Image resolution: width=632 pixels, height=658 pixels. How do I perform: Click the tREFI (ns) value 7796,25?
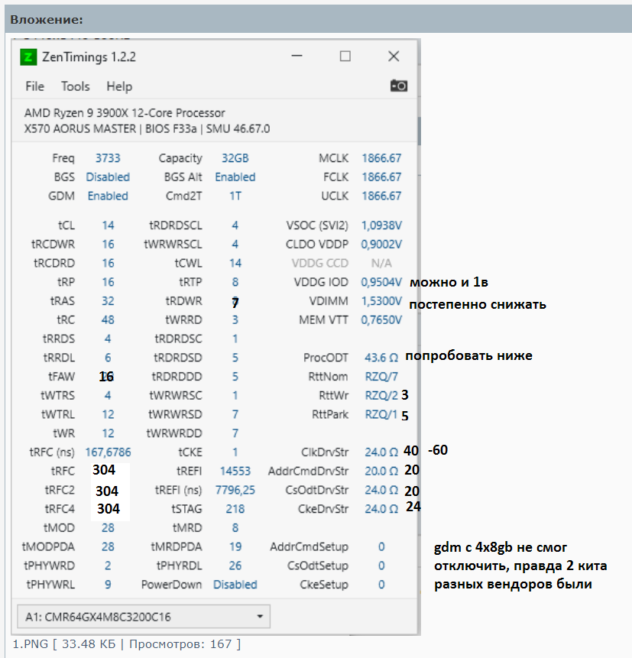tap(235, 490)
